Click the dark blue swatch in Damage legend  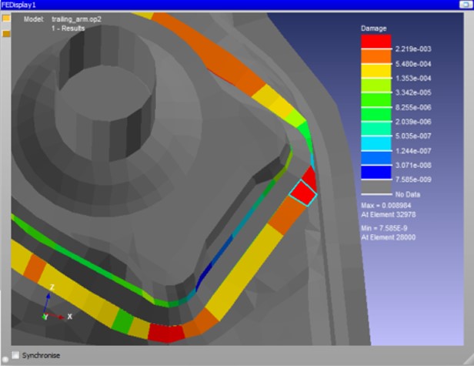(376, 173)
